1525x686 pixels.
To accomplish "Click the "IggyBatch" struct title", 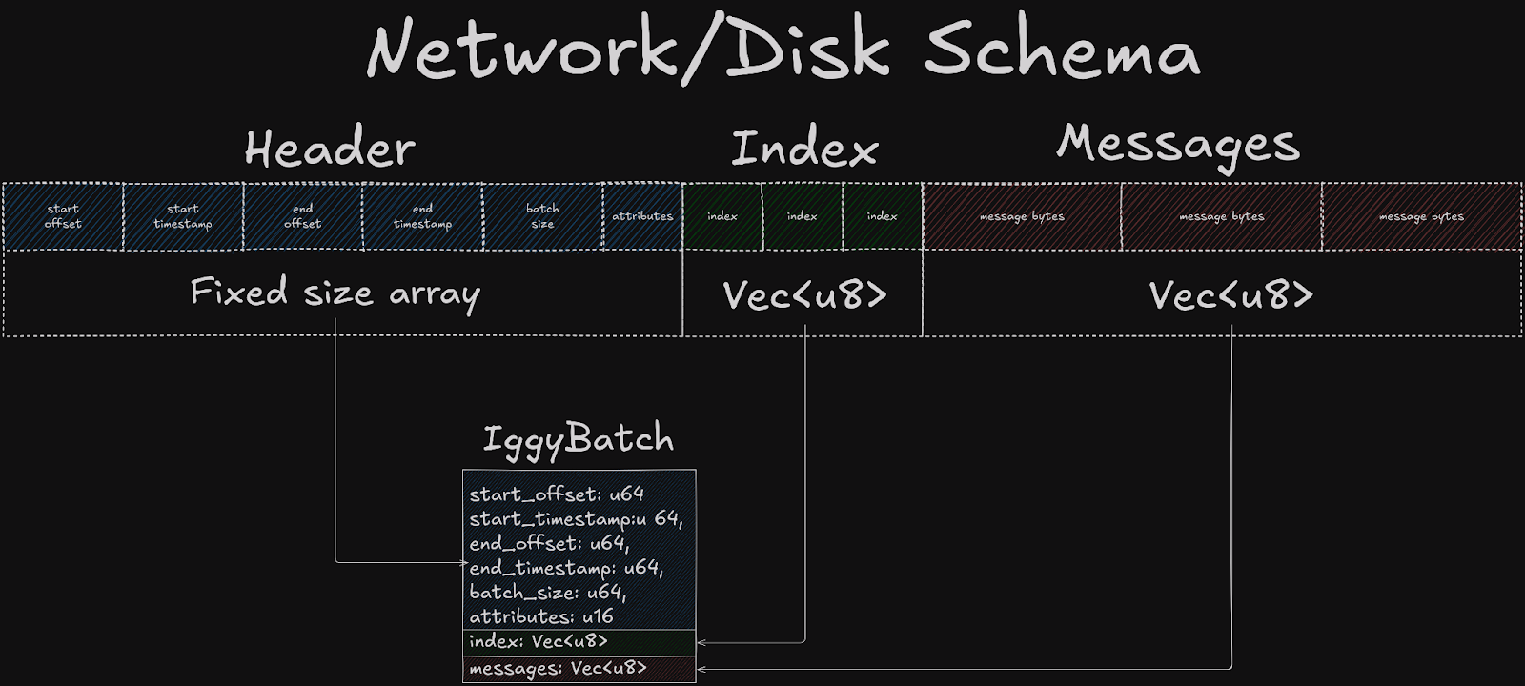I will [x=579, y=439].
